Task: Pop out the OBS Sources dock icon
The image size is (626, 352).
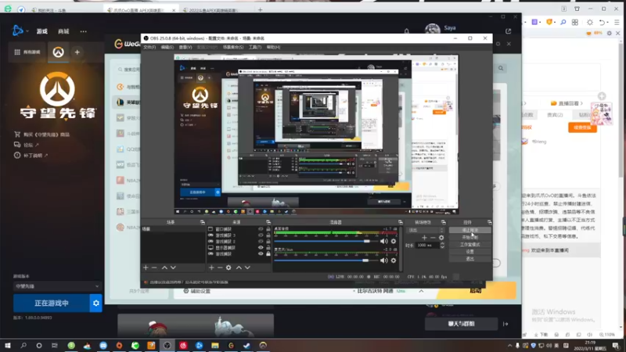Action: coord(268,222)
